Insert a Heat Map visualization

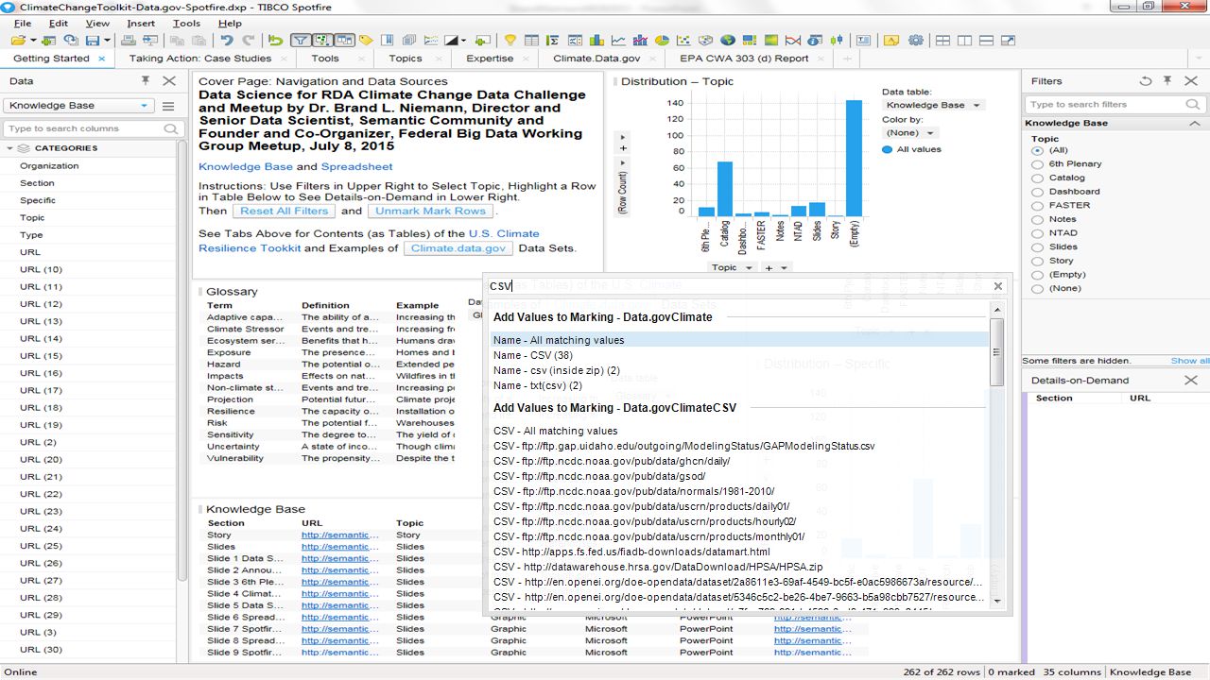pyautogui.click(x=770, y=41)
